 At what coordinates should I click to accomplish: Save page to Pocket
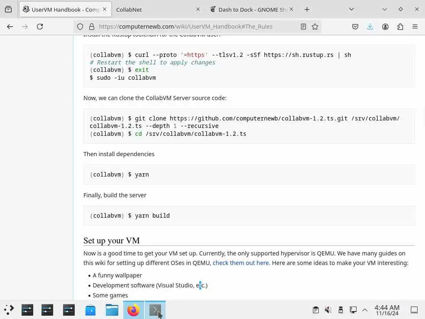[355, 27]
